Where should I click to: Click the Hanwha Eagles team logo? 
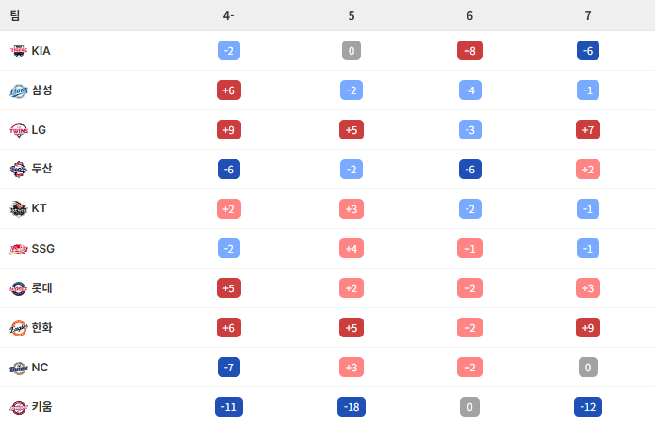pos(19,328)
